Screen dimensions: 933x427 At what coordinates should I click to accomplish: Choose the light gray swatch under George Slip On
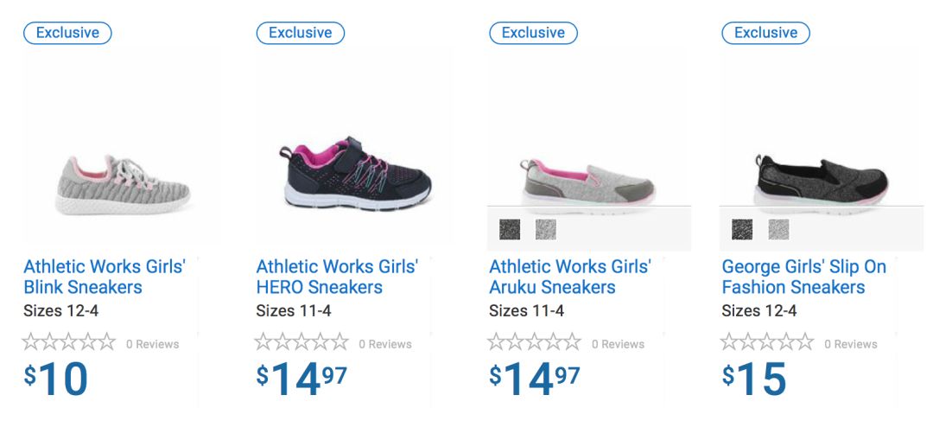point(778,229)
